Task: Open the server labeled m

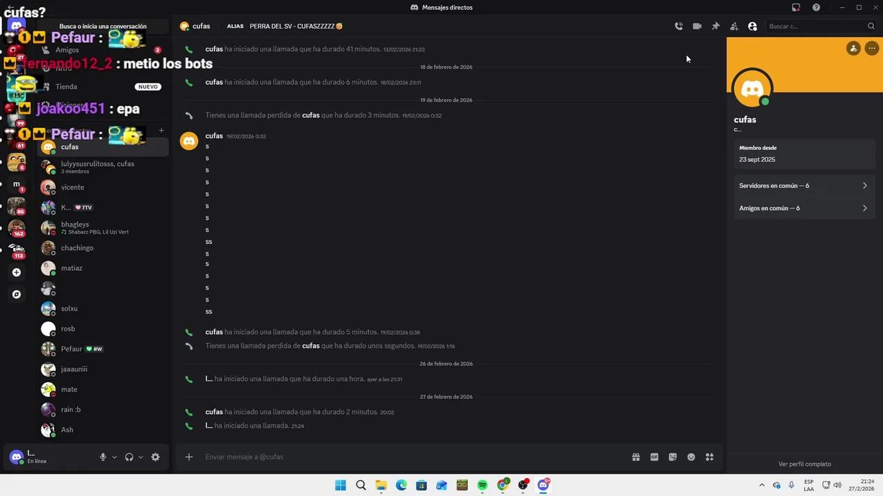Action: click(x=17, y=184)
